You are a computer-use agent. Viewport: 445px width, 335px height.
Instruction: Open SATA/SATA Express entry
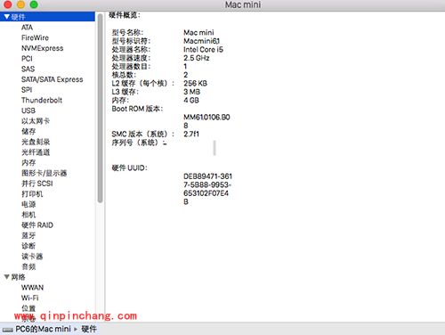tap(53, 79)
